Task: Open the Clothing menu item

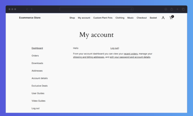Action: (x=120, y=18)
